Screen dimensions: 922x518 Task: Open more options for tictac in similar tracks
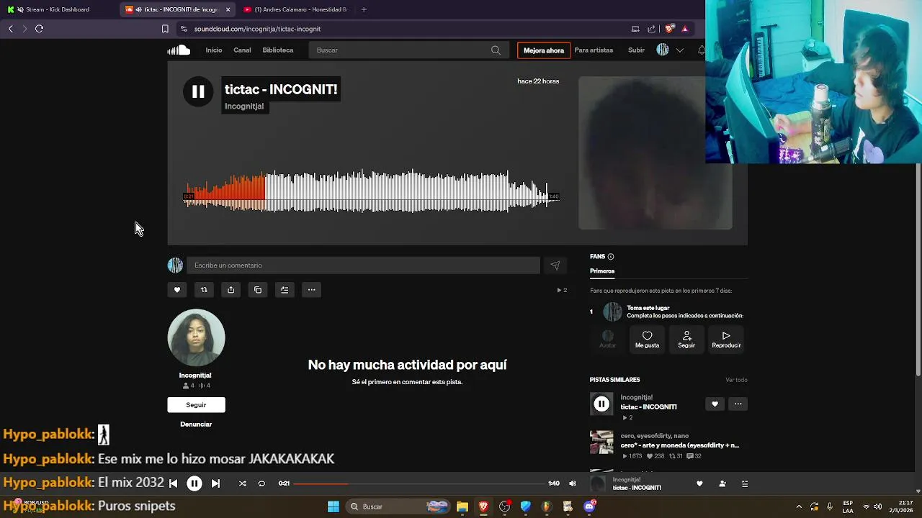(738, 404)
